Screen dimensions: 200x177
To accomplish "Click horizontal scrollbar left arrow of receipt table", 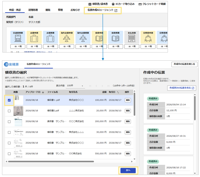I will pyautogui.click(x=6, y=161).
